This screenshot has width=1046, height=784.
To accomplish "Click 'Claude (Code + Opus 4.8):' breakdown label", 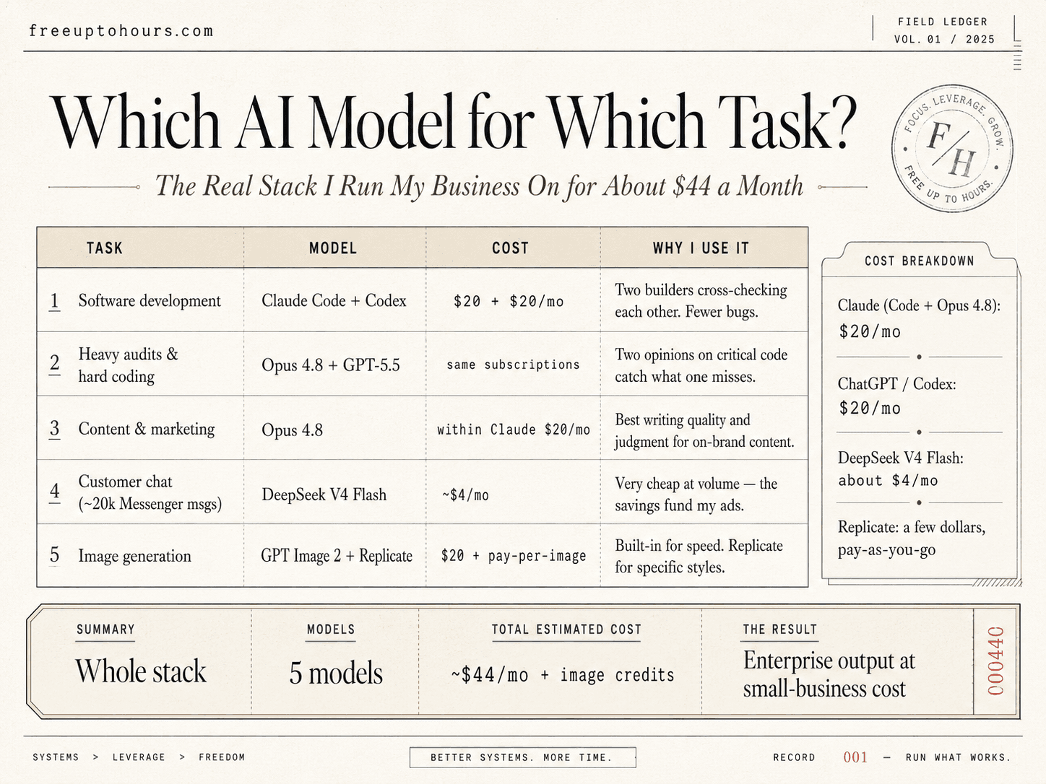I will pyautogui.click(x=919, y=305).
